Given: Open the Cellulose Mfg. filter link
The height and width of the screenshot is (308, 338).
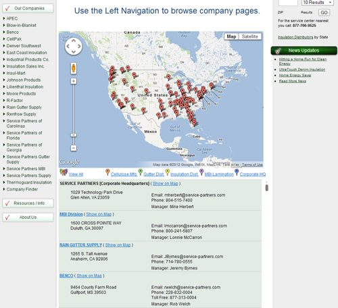Looking at the screenshot, I should click(124, 174).
